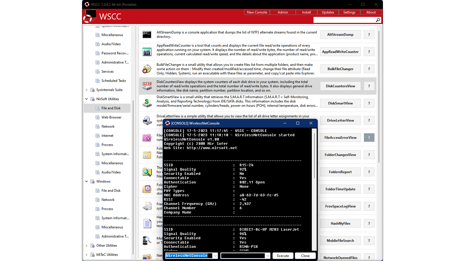The image size is (465, 261).
Task: Open the WirelessNetConsole command dropdown
Action: [x=215, y=256]
